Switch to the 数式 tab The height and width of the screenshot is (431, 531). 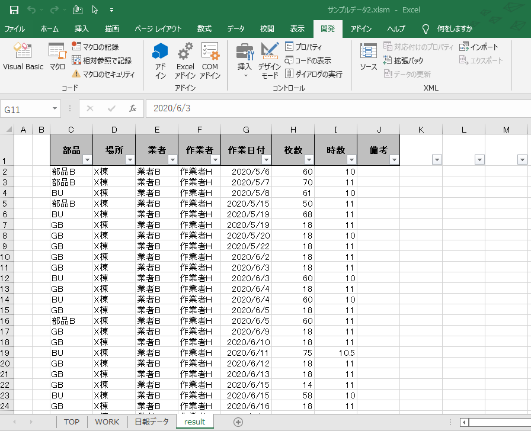tap(204, 29)
